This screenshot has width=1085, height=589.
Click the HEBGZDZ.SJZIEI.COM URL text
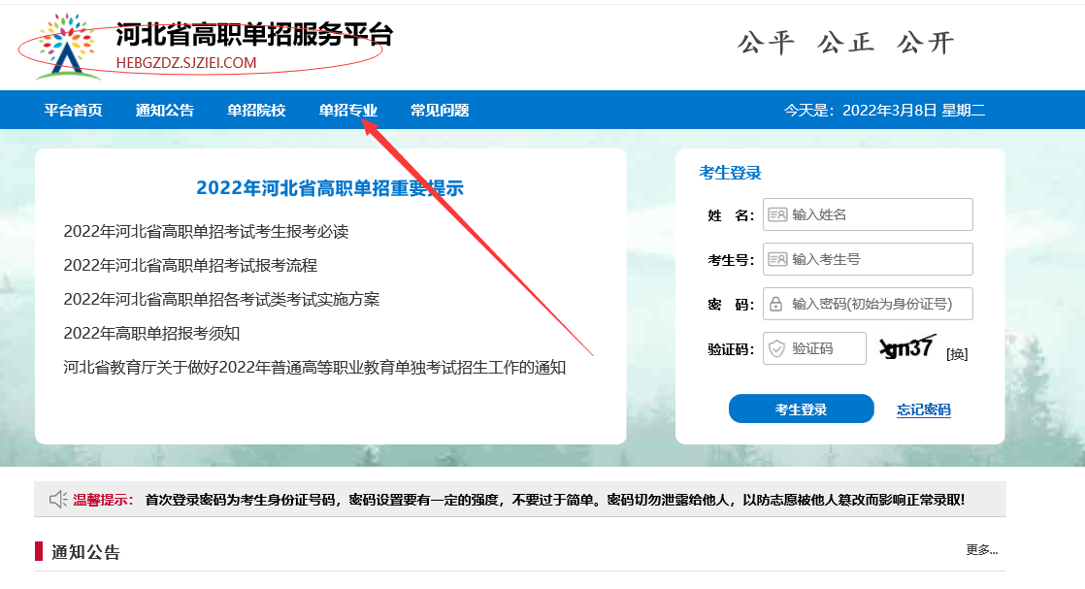pos(186,63)
